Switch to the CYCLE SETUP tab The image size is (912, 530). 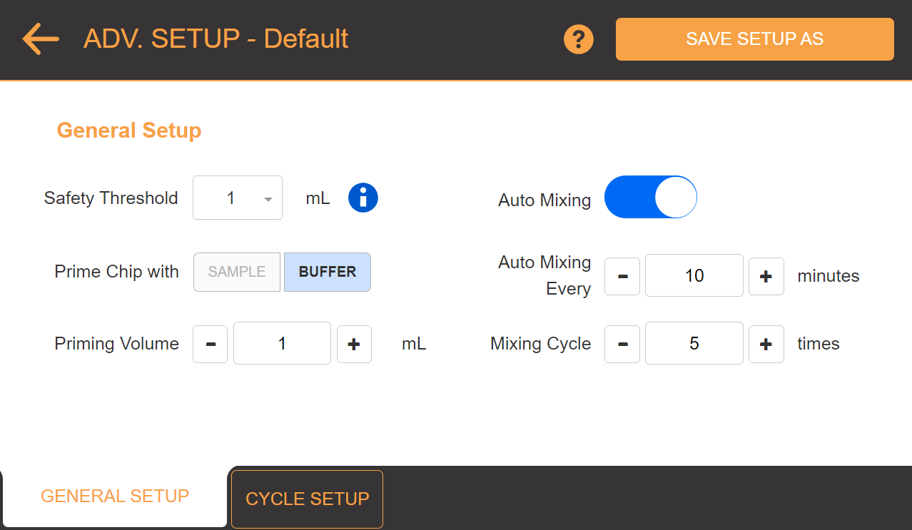[x=308, y=499]
